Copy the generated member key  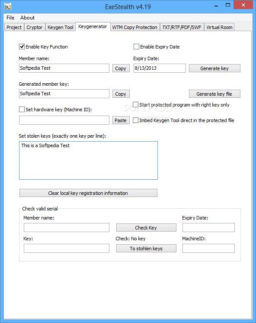pos(121,94)
